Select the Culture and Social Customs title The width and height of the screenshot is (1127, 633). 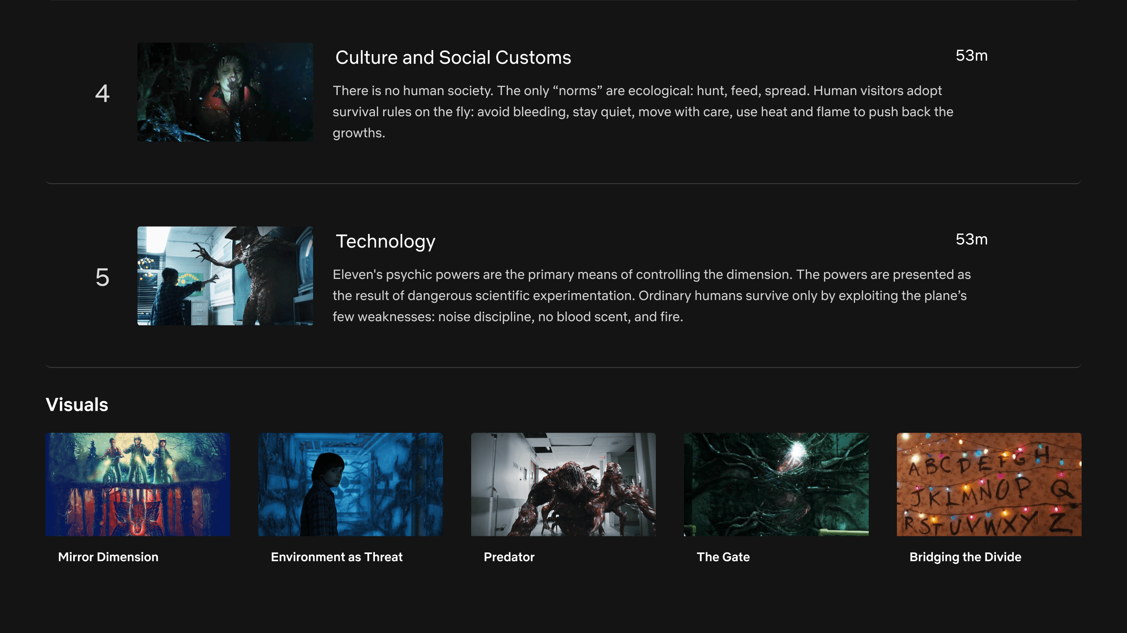pos(453,57)
